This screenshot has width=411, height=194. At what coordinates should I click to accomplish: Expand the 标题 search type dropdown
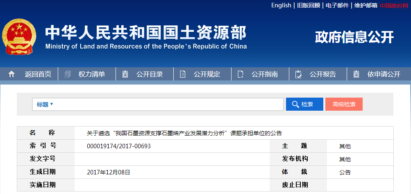click(45, 105)
